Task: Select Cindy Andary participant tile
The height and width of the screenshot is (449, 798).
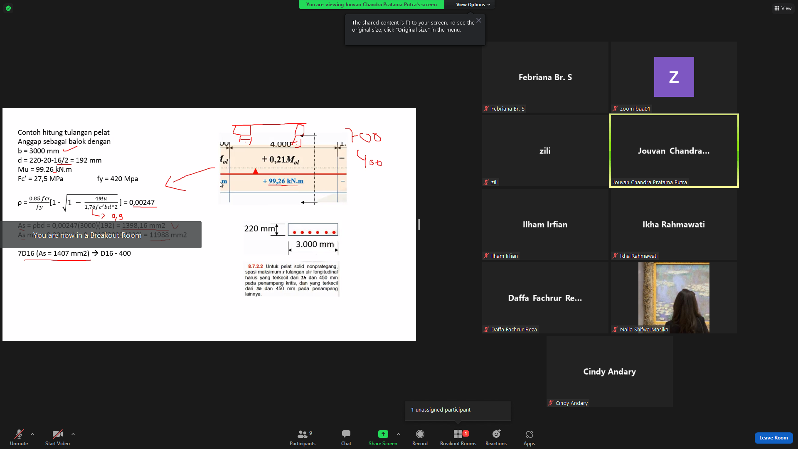Action: (x=609, y=371)
